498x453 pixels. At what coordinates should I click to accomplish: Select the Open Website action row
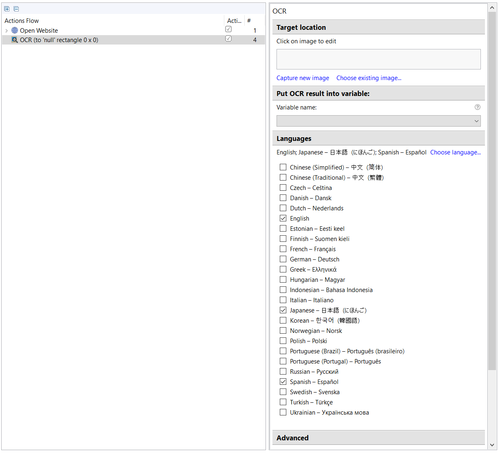tap(133, 31)
